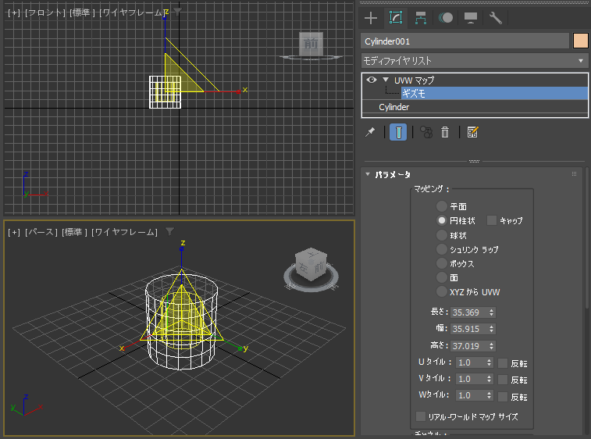Toggle UVW マップ modifier eye icon
The width and height of the screenshot is (591, 439).
(372, 80)
